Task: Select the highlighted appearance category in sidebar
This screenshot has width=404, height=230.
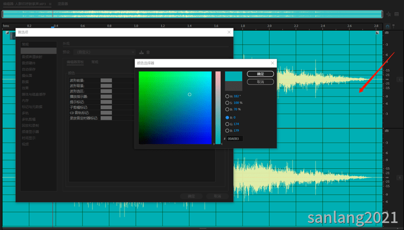Action: pos(38,51)
